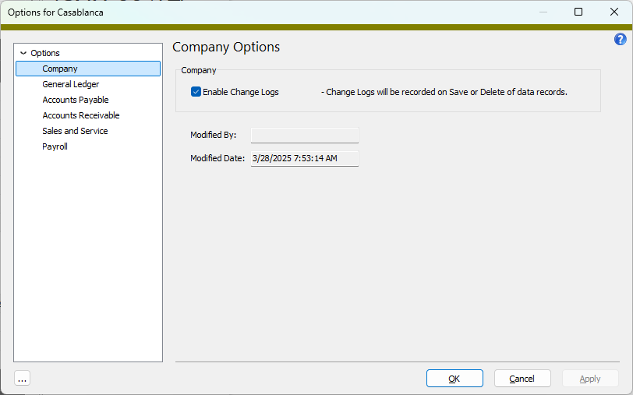Maximize the Options for Casablanca window
Screen dimensions: 633x395
[578, 12]
